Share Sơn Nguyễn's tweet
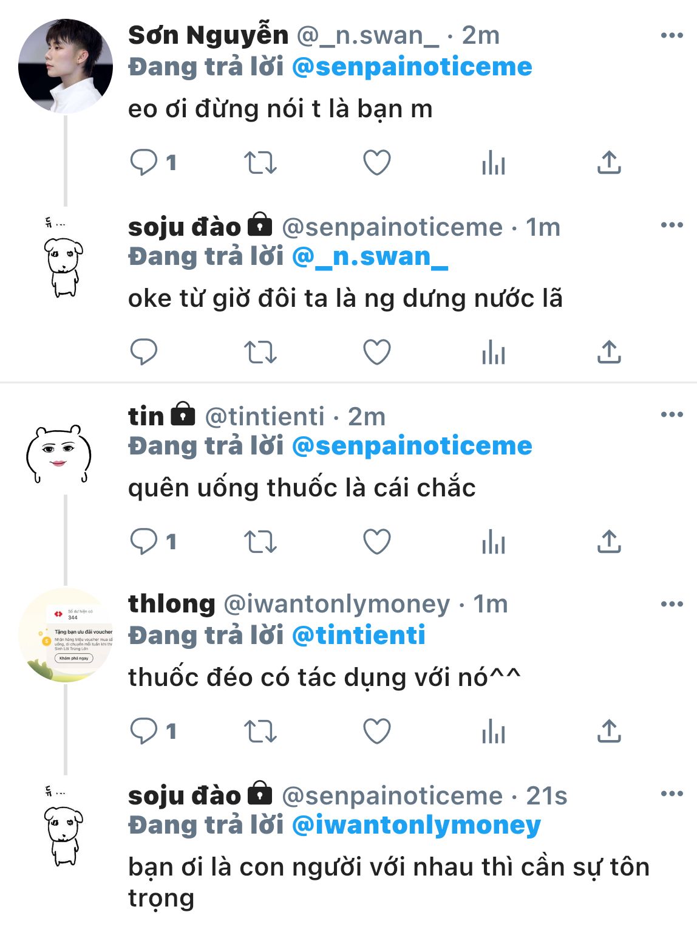This screenshot has height=929, width=697. point(609,163)
